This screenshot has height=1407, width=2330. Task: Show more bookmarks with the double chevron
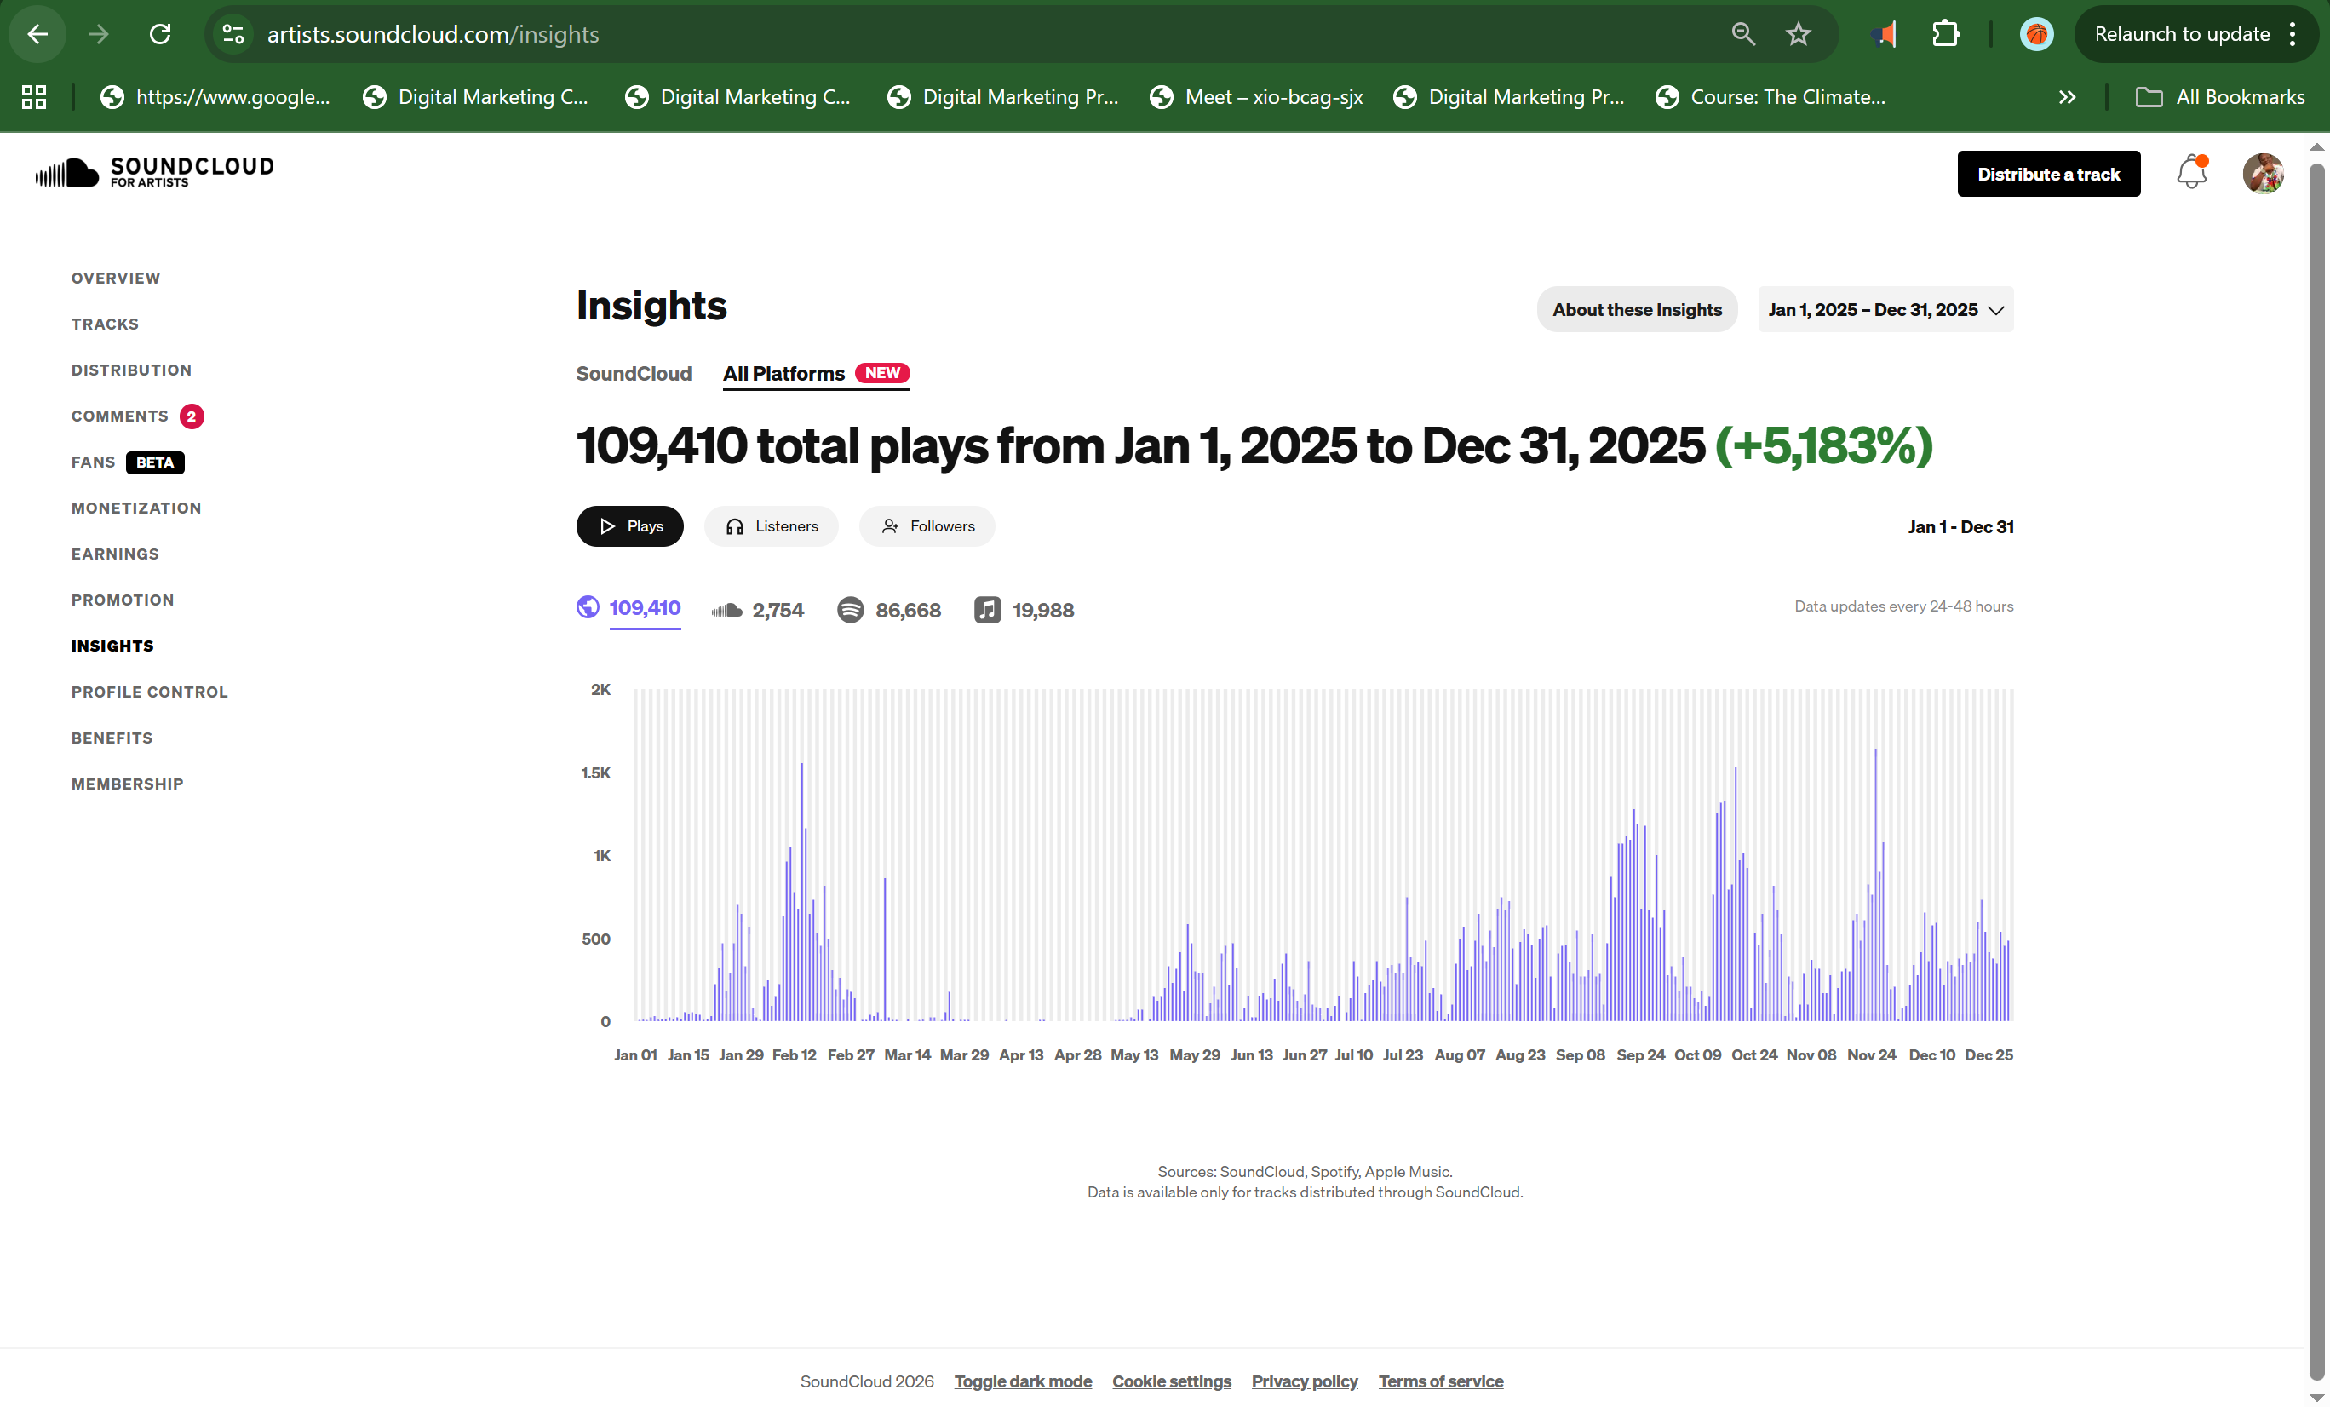(x=2067, y=96)
